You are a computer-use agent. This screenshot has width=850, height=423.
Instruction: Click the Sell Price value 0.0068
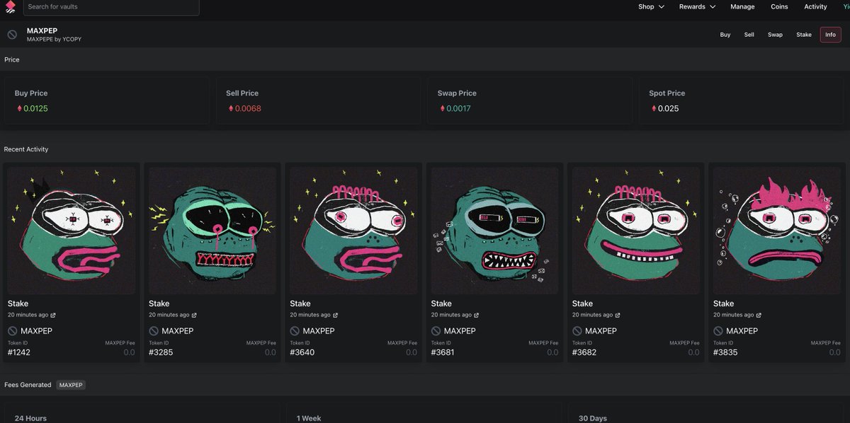[248, 109]
